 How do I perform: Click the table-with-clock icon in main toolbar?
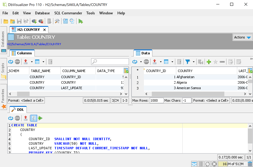click(x=65, y=21)
